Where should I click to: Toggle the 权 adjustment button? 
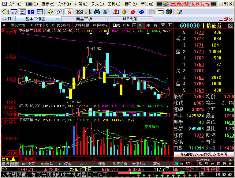point(141,25)
